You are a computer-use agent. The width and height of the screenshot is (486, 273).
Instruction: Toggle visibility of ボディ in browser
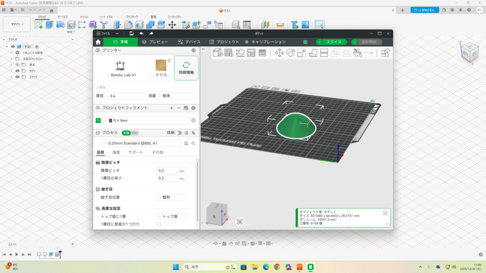[18, 71]
